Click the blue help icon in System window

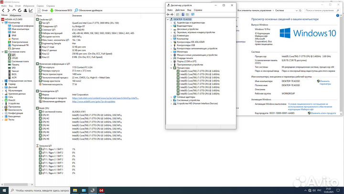click(x=338, y=15)
